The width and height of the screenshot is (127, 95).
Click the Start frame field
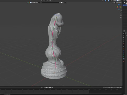pyautogui.click(x=113, y=87)
